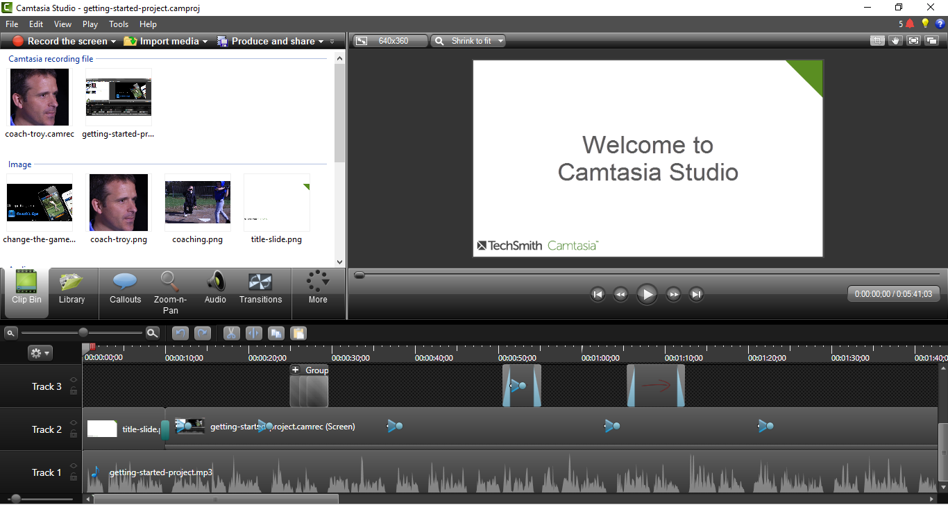Jump to next clip in preview

point(696,294)
